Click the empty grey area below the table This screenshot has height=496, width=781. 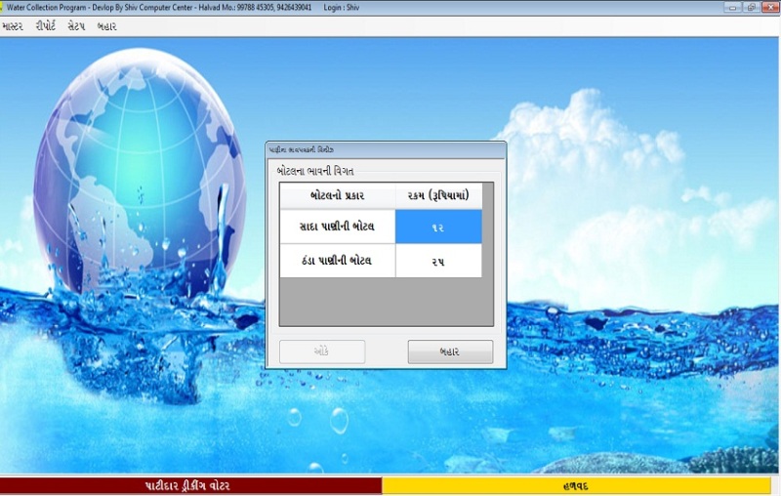pos(386,301)
